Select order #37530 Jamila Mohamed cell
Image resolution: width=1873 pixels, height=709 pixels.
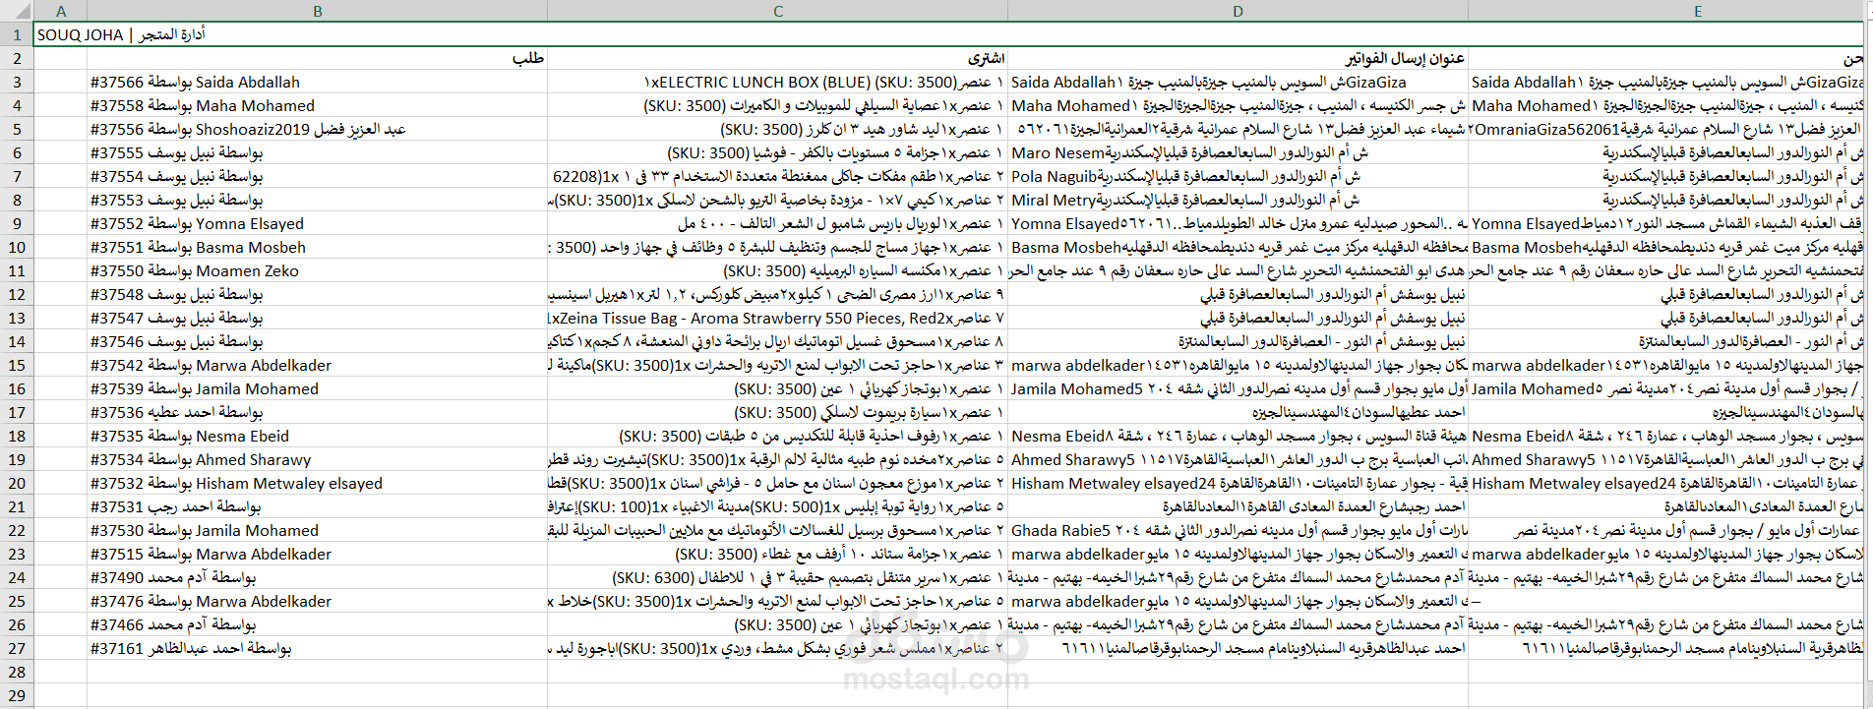pos(317,530)
